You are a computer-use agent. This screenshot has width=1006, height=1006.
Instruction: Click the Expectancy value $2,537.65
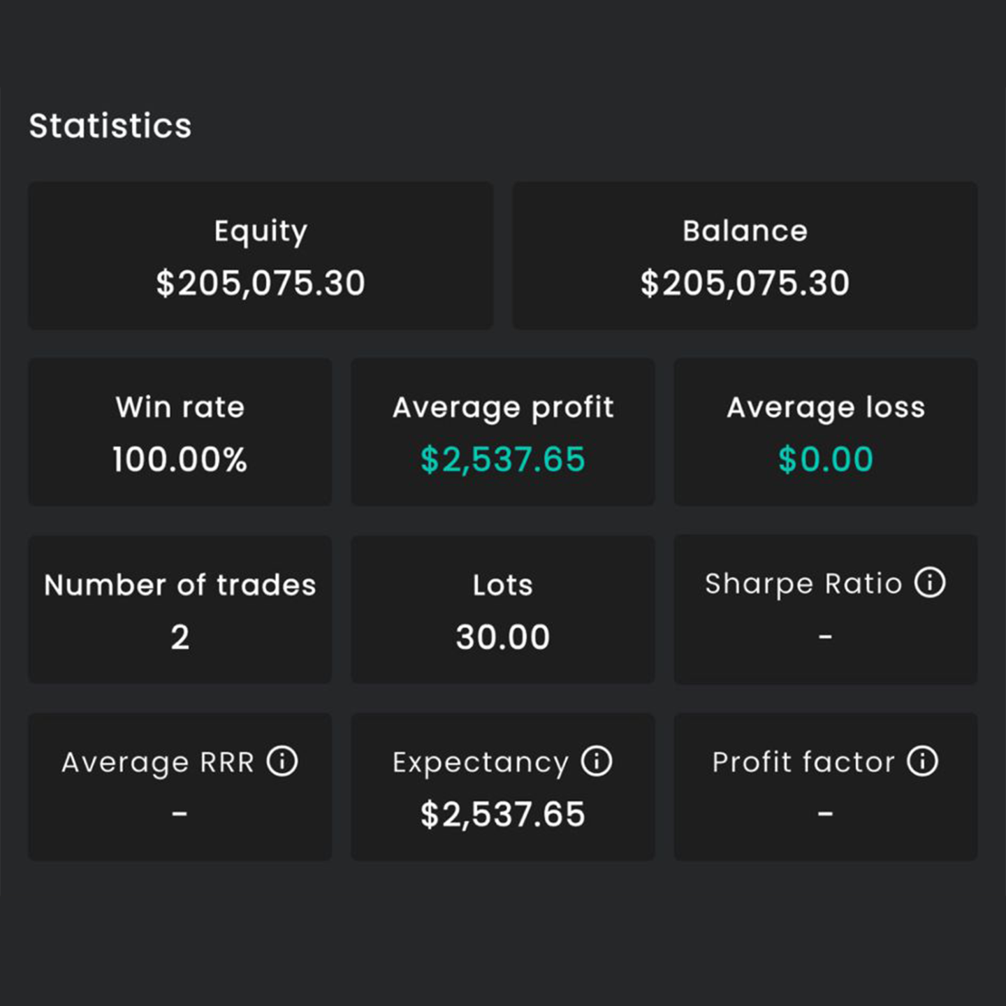point(502,815)
